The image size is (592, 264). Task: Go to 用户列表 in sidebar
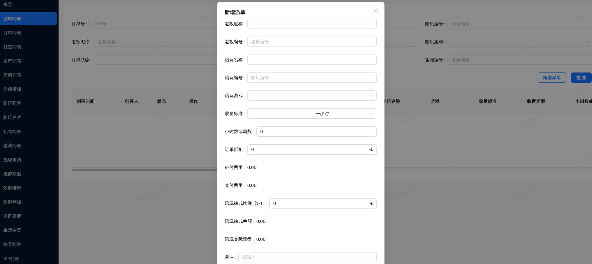tap(12, 61)
